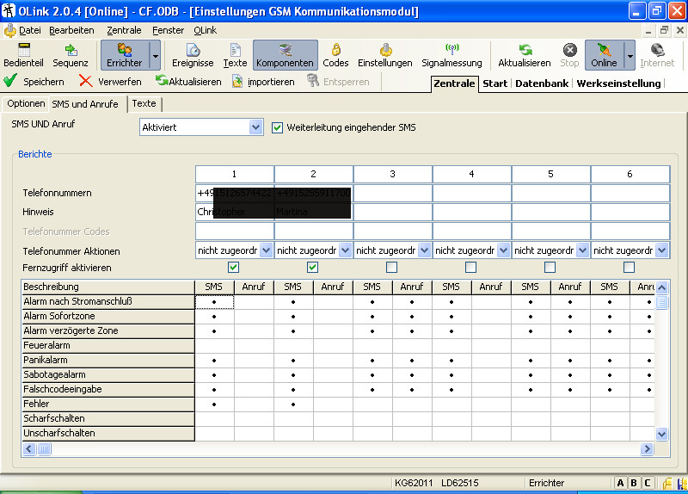688x494 pixels.
Task: Open the Ereignisse event log
Action: [x=192, y=55]
